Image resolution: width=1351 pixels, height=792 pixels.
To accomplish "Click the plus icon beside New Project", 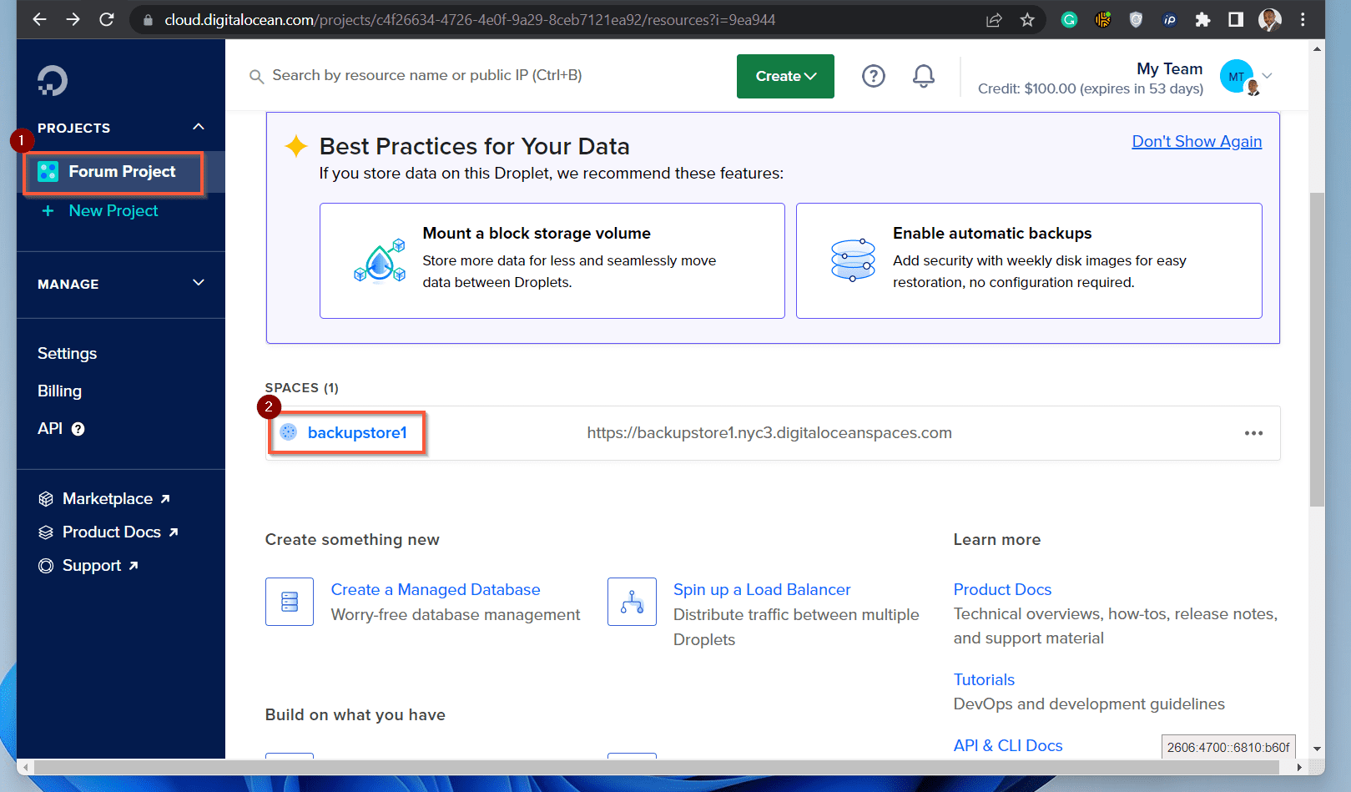I will coord(48,211).
